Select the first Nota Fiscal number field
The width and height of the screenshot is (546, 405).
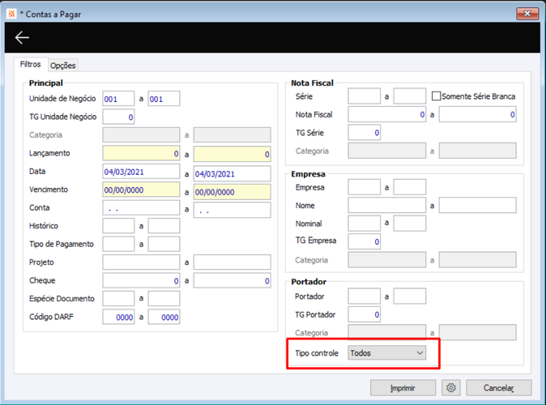coord(387,114)
